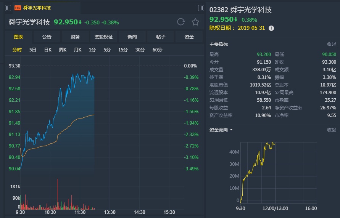Click the ex-rights date info icon
The width and height of the screenshot is (340, 218).
[x=271, y=28]
